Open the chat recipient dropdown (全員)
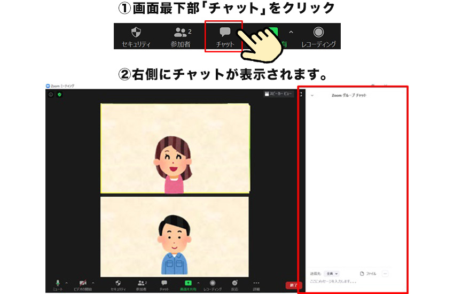 [332, 274]
